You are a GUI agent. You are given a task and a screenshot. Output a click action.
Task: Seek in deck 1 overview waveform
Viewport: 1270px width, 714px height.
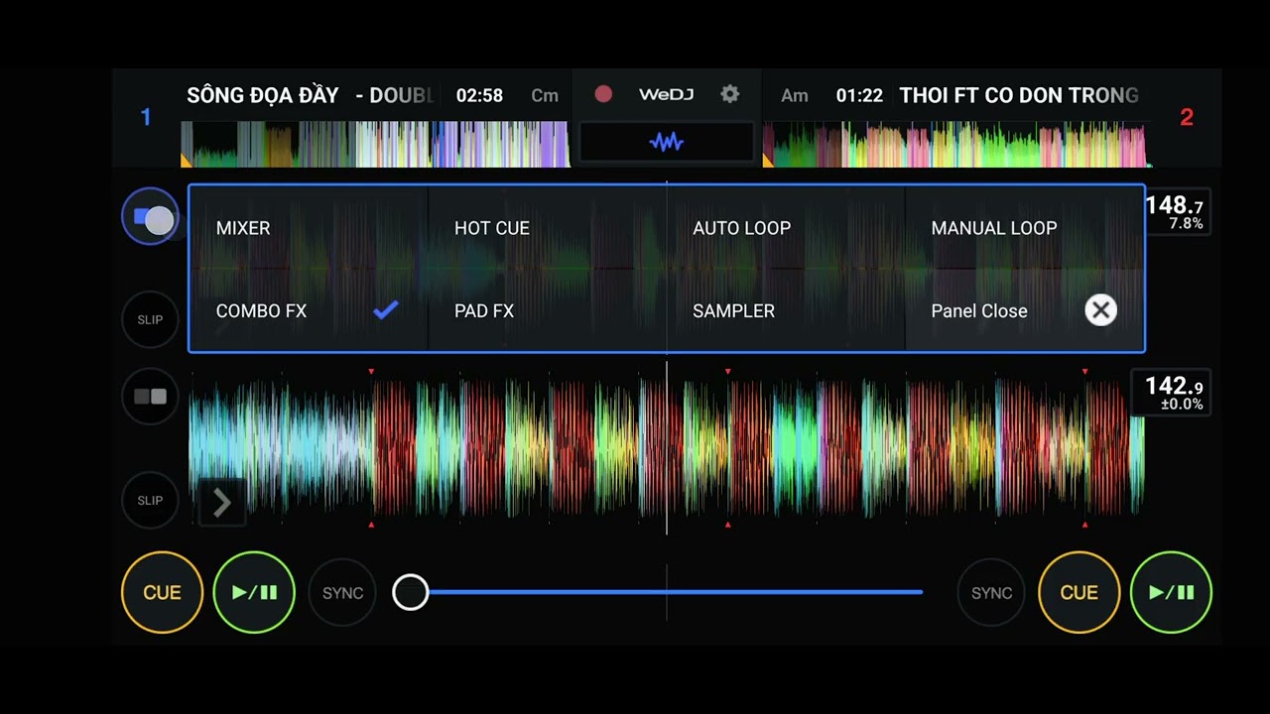(375, 144)
